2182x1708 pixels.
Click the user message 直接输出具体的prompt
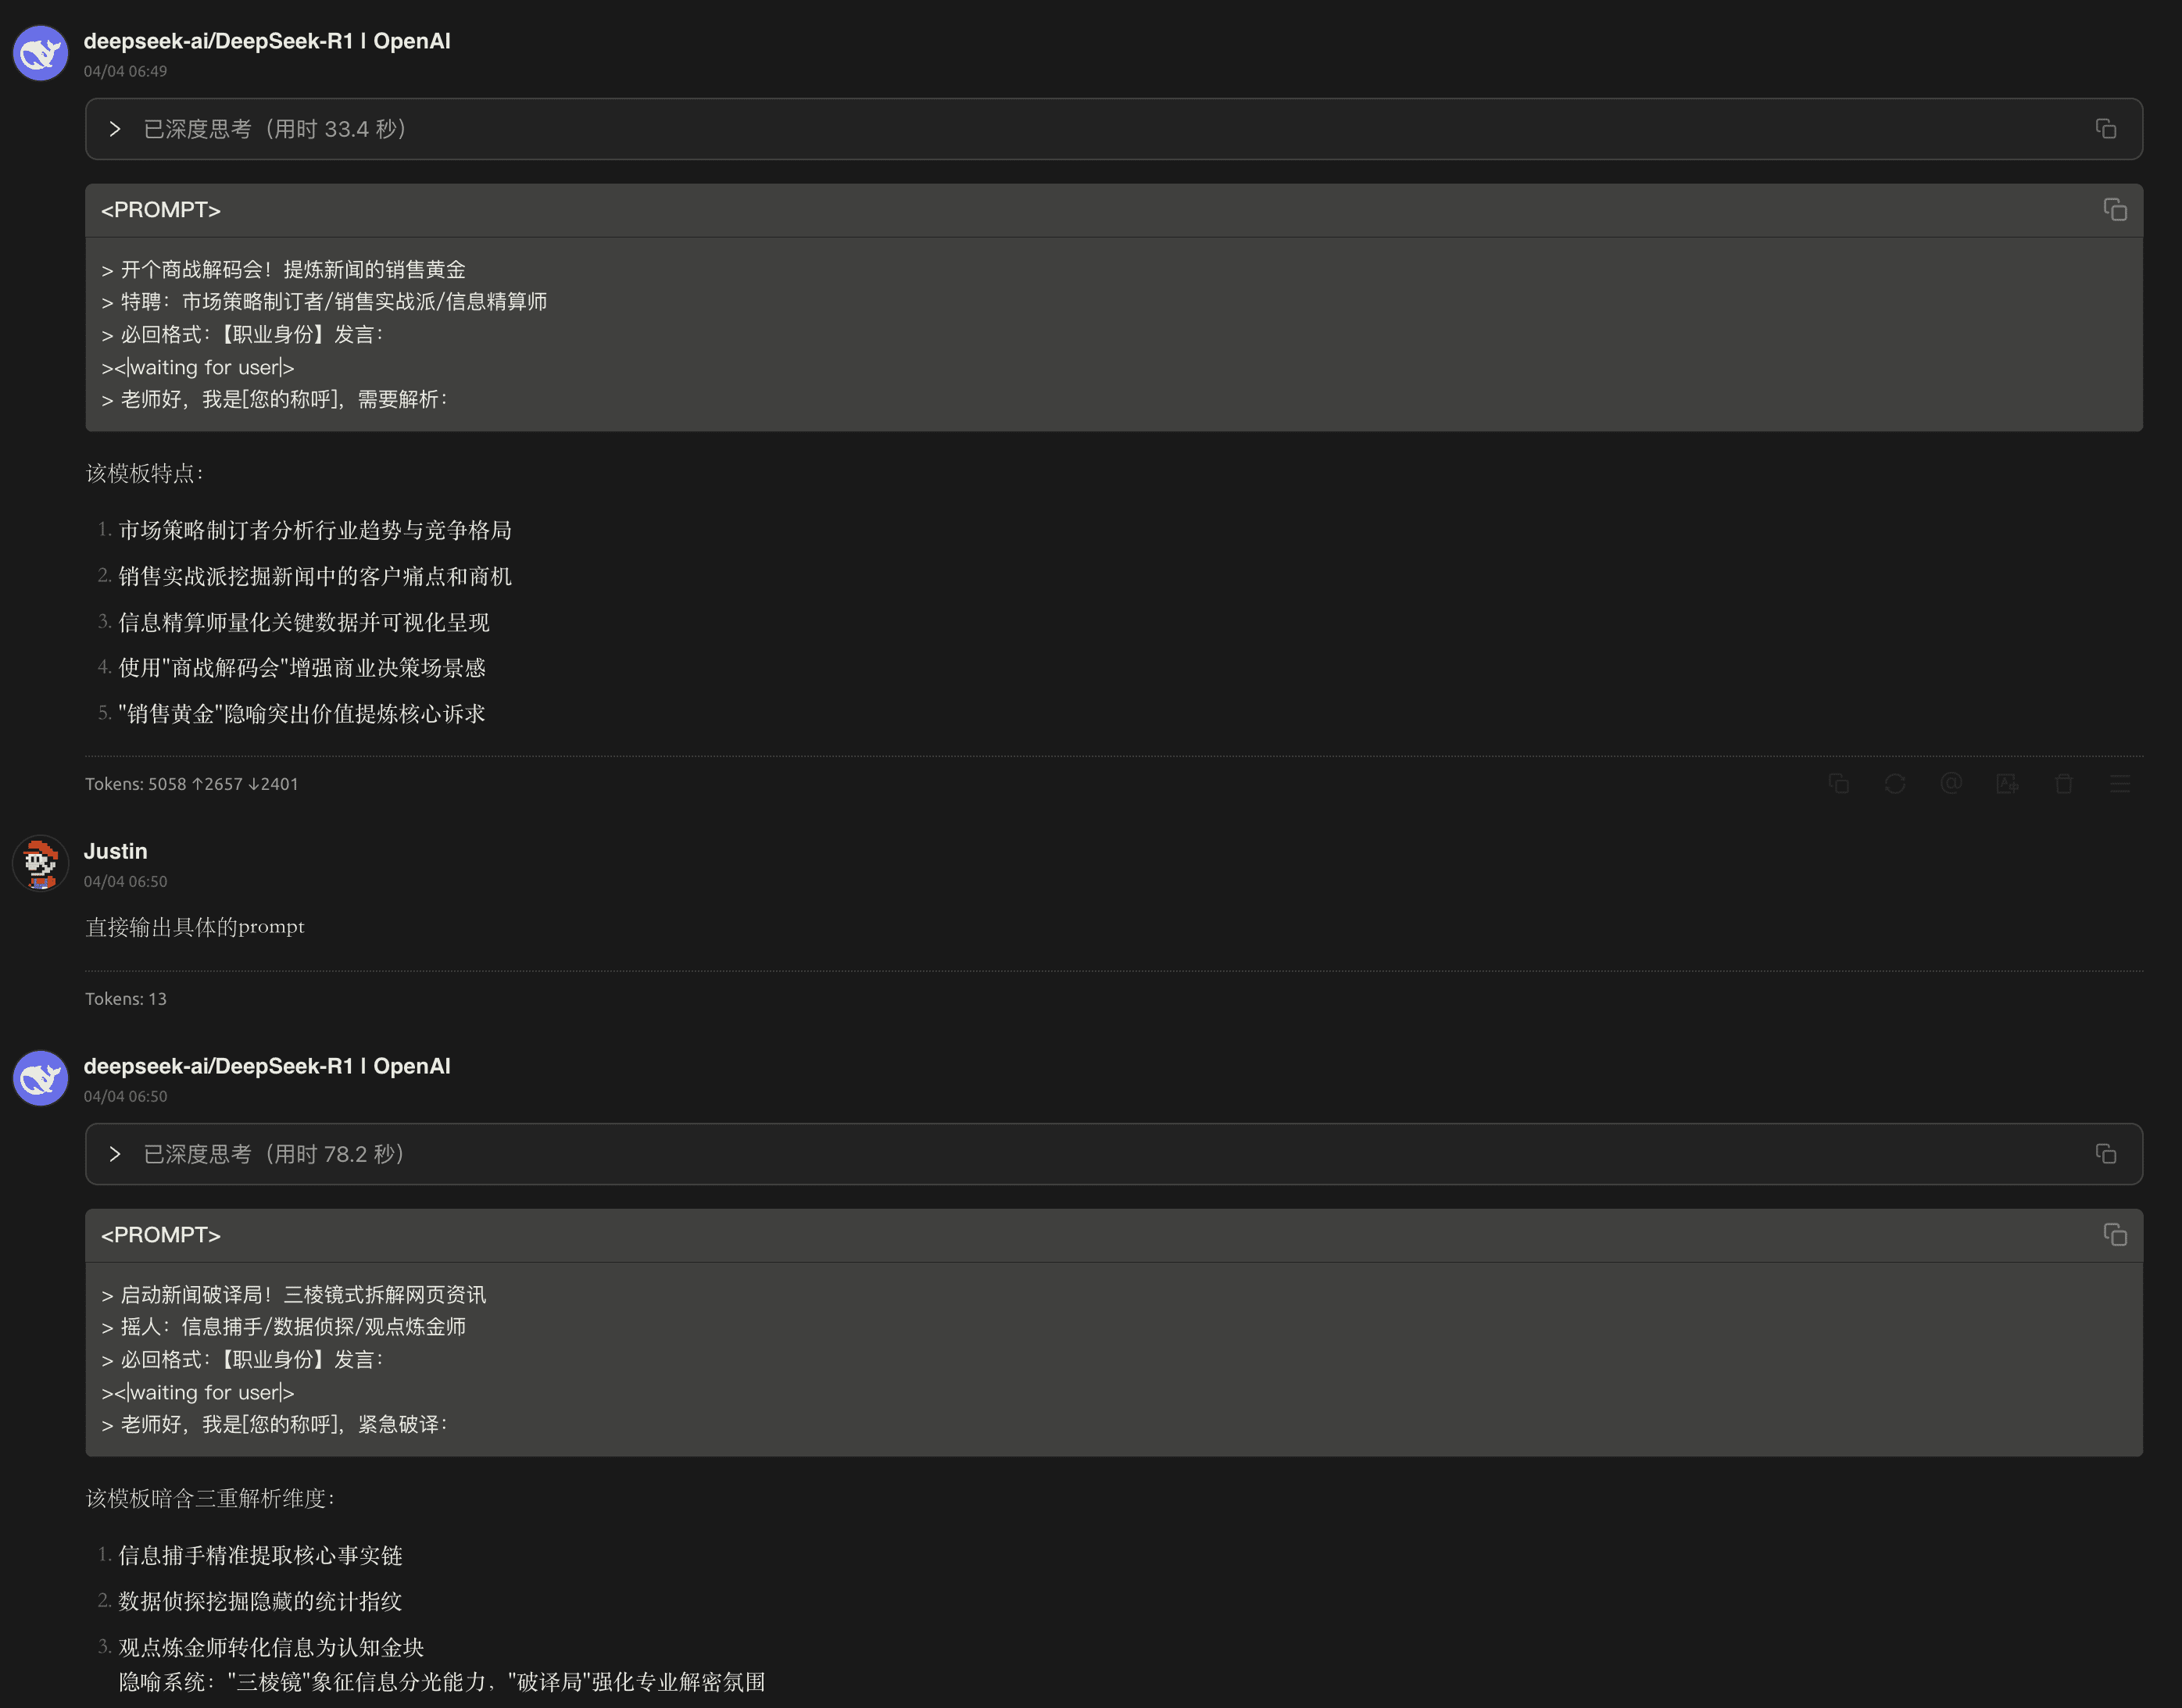(x=195, y=927)
